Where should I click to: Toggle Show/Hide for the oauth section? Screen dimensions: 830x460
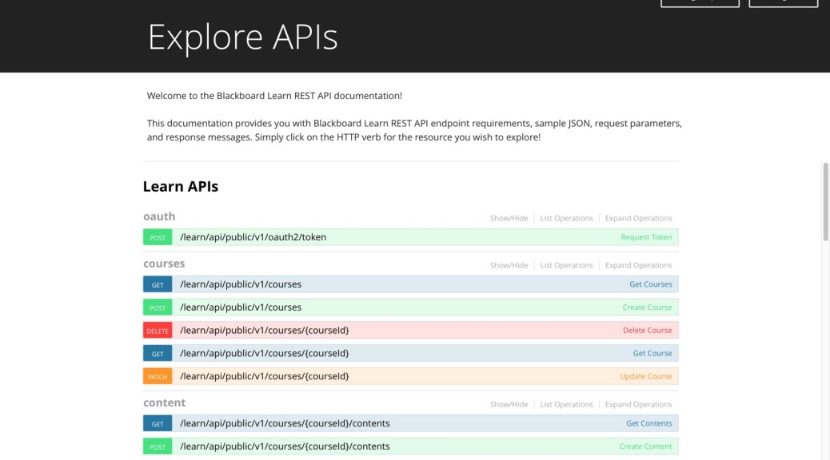[509, 218]
